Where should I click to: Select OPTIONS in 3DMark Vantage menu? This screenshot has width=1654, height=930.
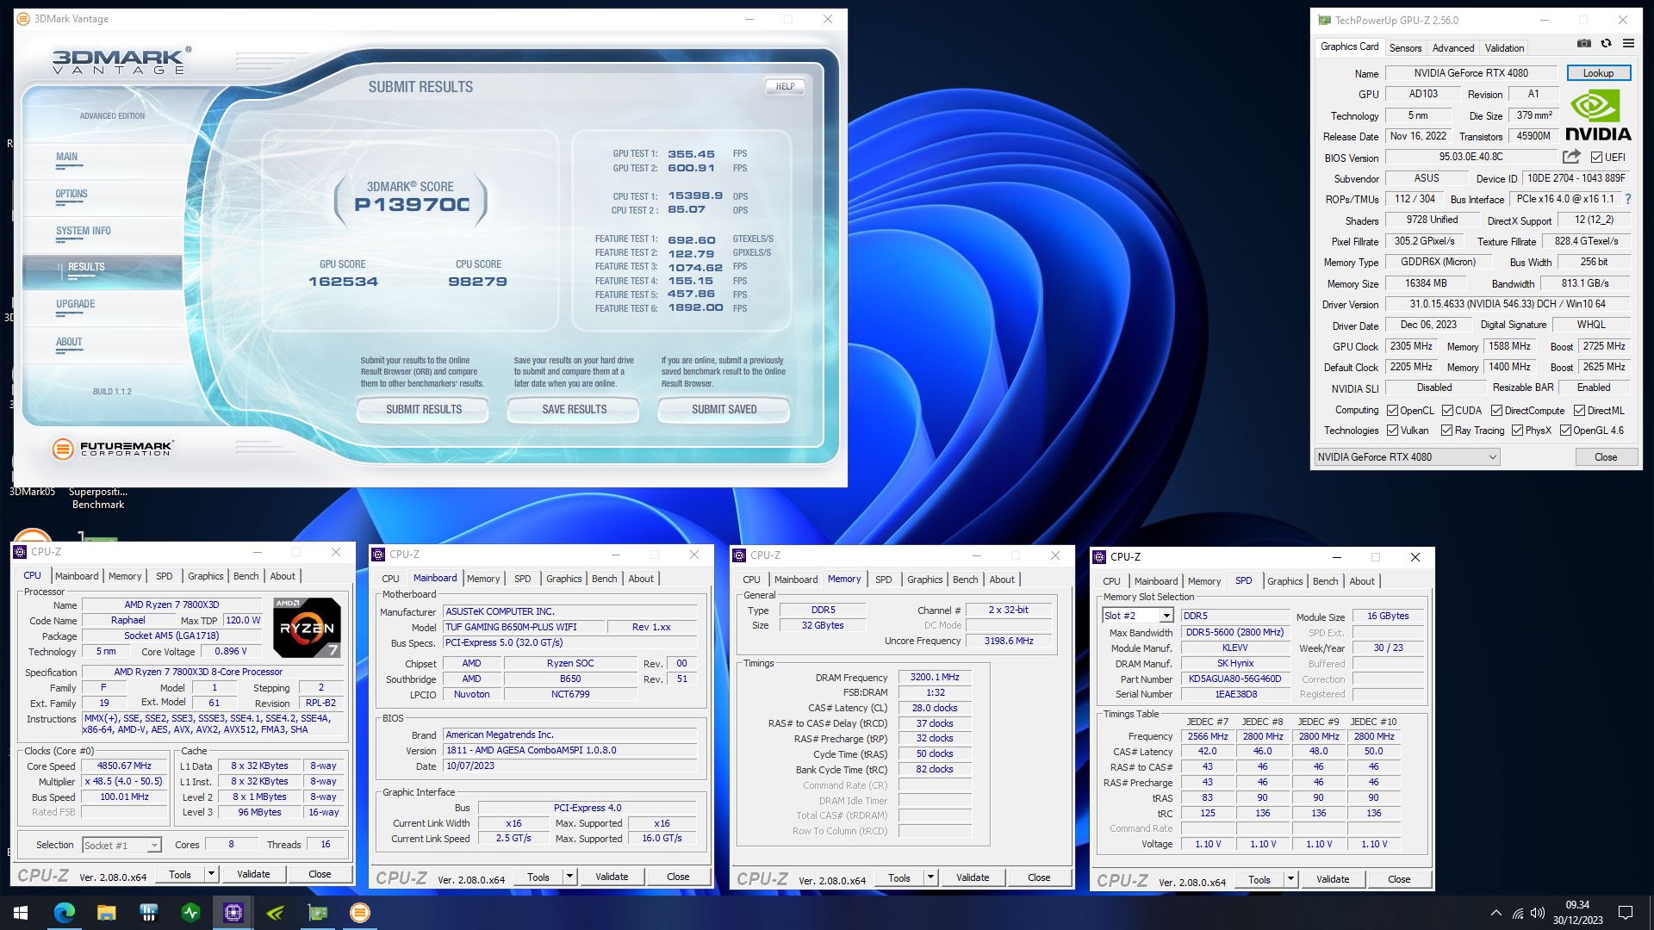72,194
